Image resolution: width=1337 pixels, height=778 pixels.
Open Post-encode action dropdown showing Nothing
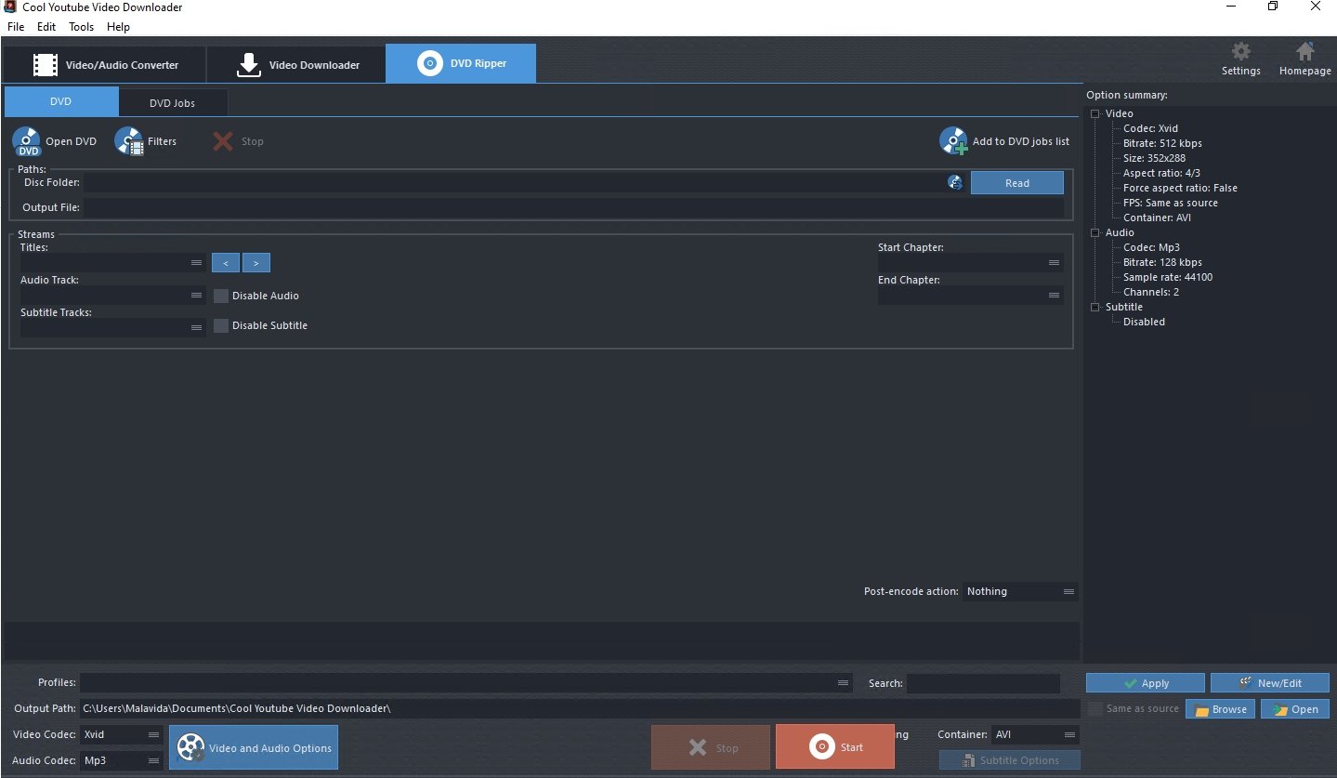pyautogui.click(x=1020, y=591)
